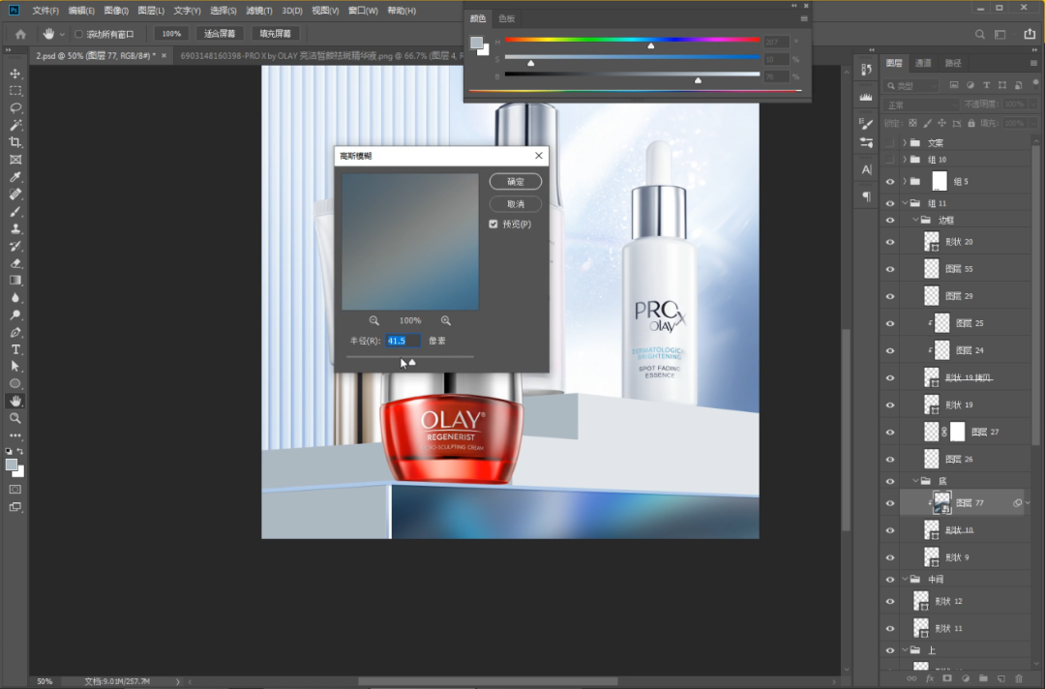Open the layer filter type dropdown 类型
This screenshot has width=1045, height=689.
(x=911, y=86)
